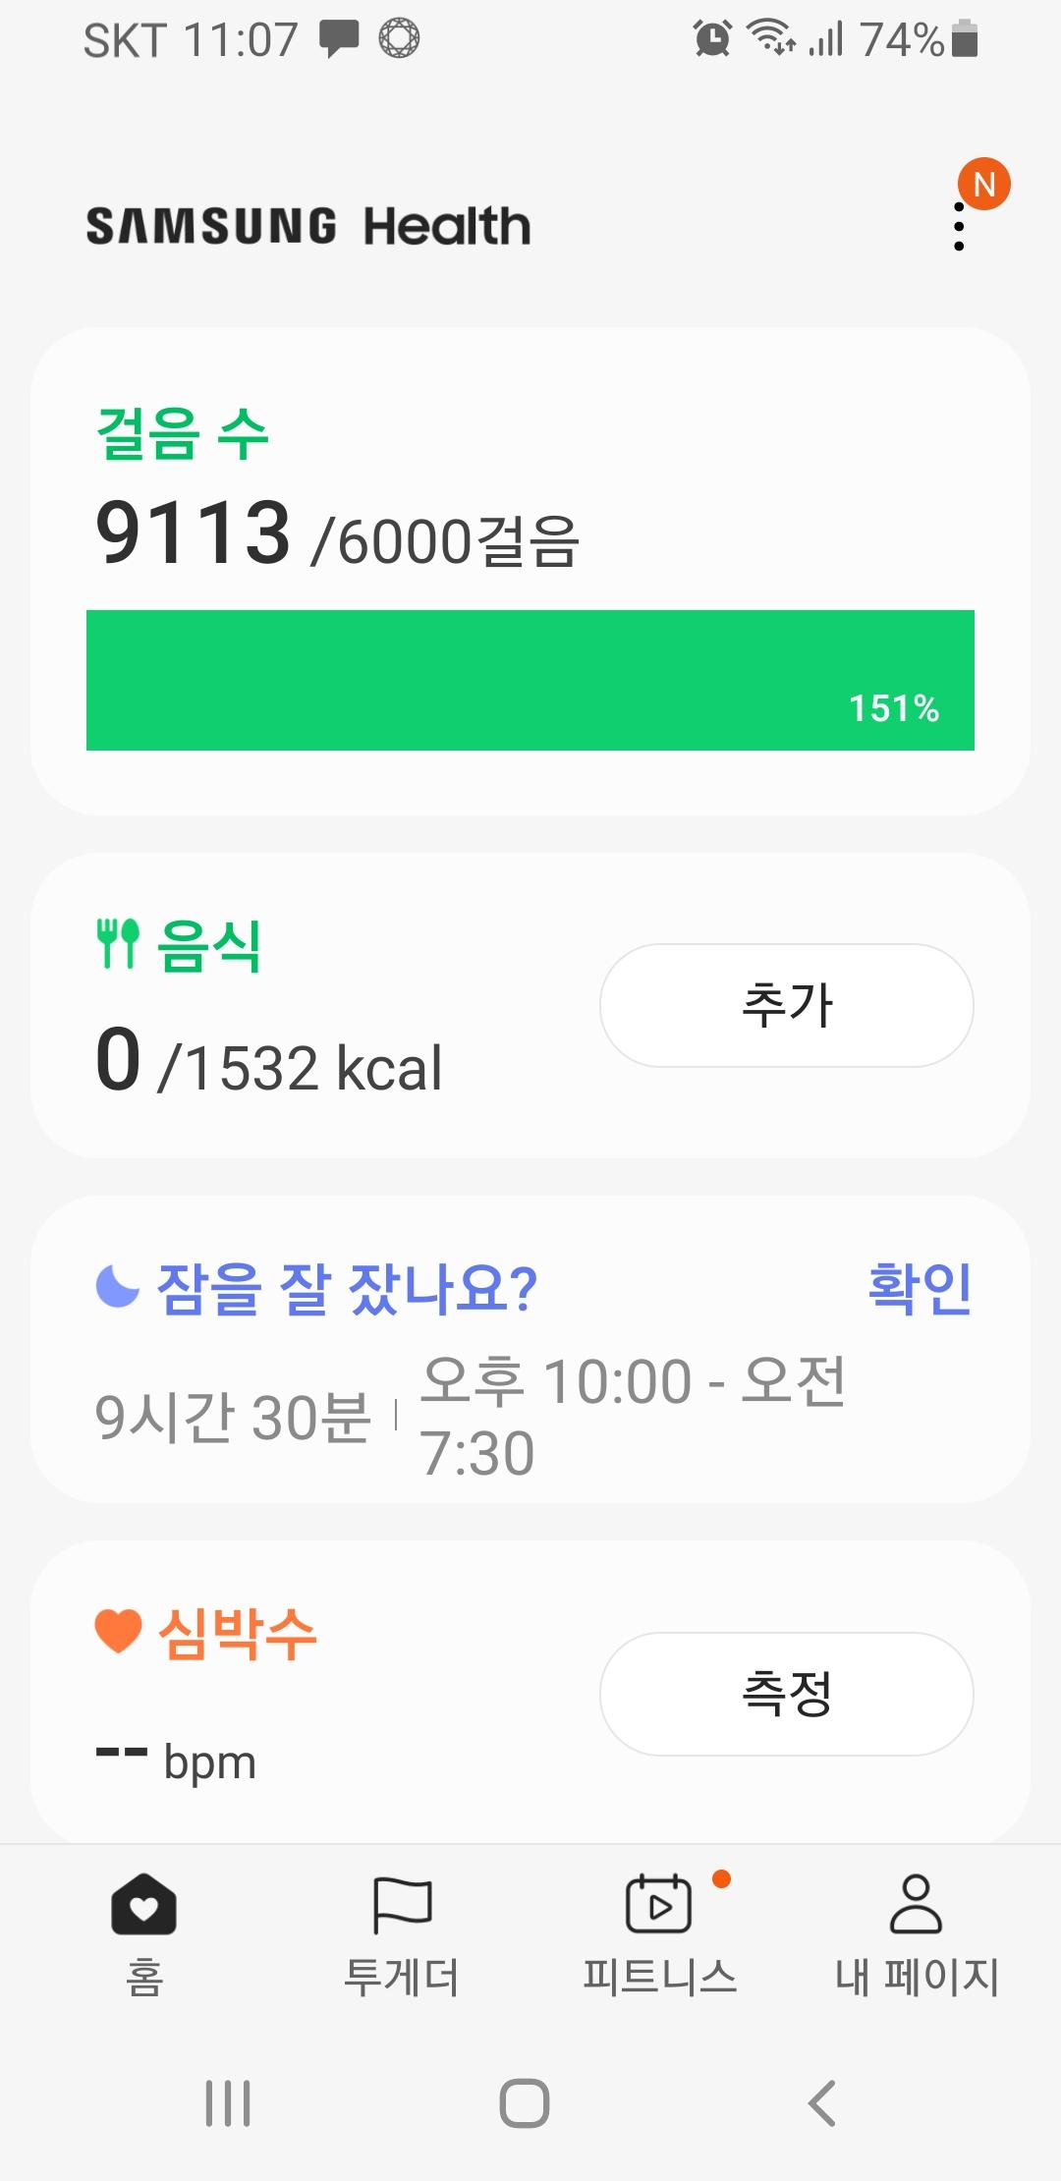Tap the 9시간 30분 sleep duration text
This screenshot has height=2181, width=1061.
(233, 1417)
